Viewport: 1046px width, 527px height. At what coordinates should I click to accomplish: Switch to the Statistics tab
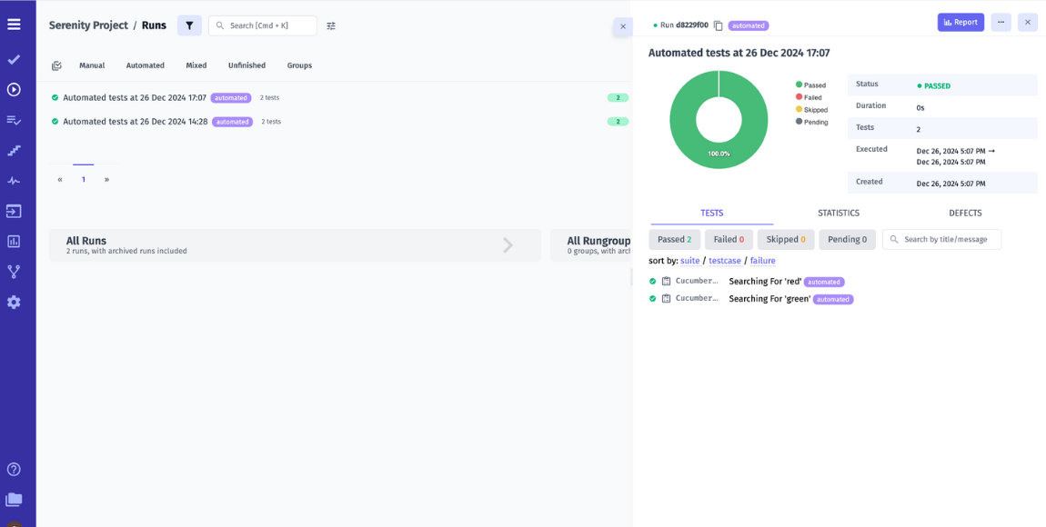[x=838, y=213]
